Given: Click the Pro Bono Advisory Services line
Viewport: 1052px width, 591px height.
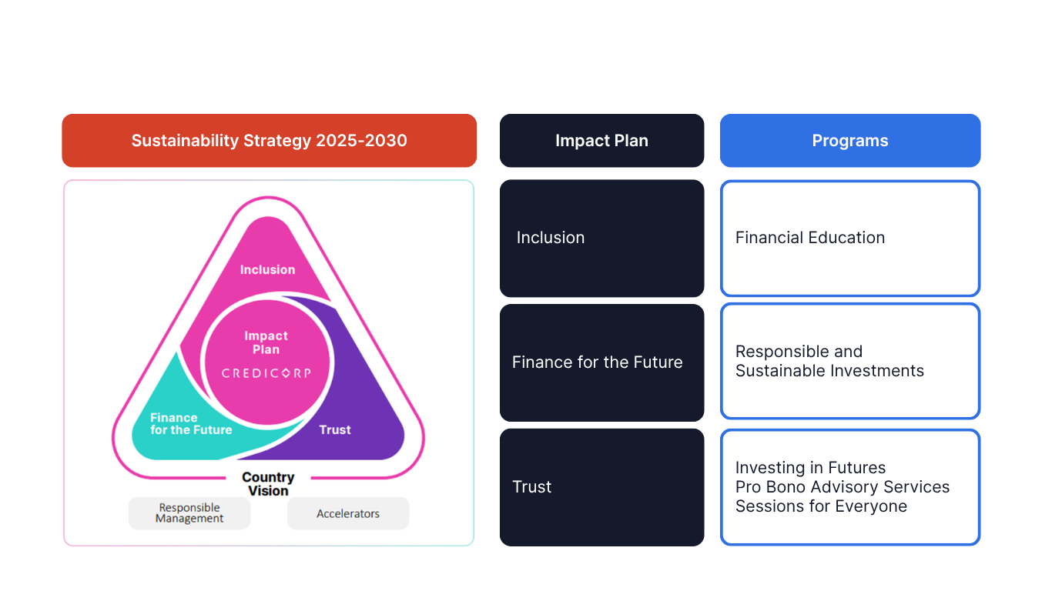Looking at the screenshot, I should pyautogui.click(x=843, y=487).
